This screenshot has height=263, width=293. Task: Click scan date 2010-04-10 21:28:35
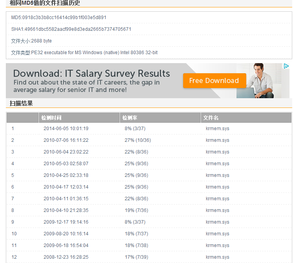[x=66, y=210]
